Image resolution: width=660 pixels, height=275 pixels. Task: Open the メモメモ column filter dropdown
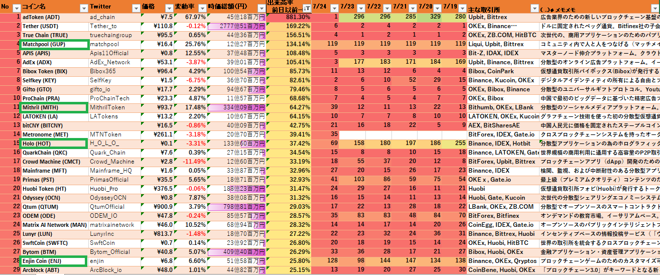[x=656, y=8]
